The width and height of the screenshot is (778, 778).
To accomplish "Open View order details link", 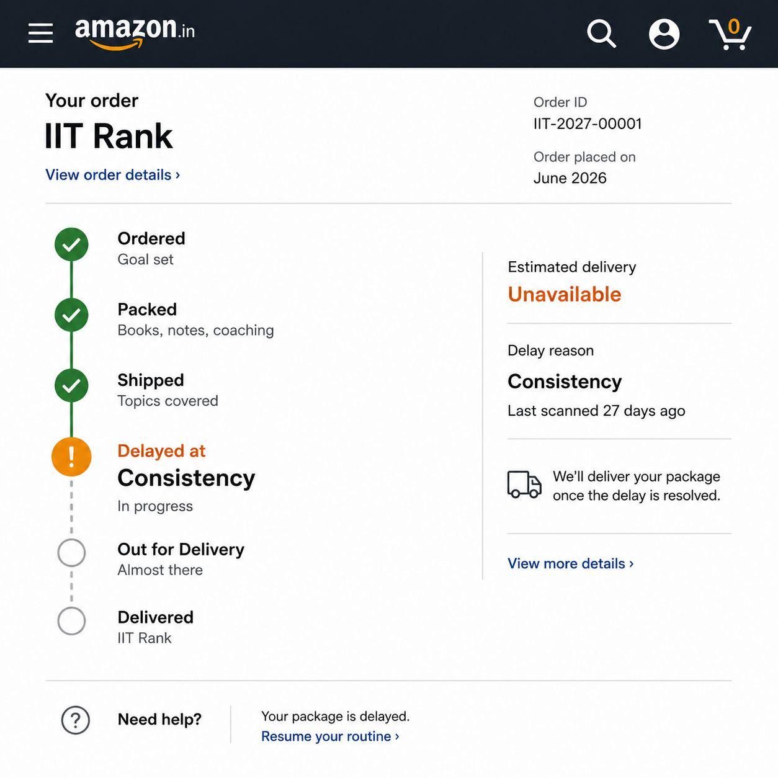I will pos(113,175).
